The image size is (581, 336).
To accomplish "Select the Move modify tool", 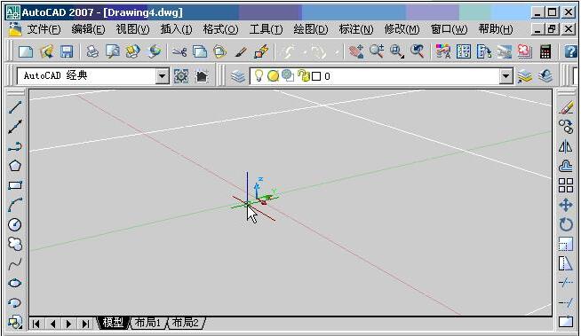I will (565, 205).
